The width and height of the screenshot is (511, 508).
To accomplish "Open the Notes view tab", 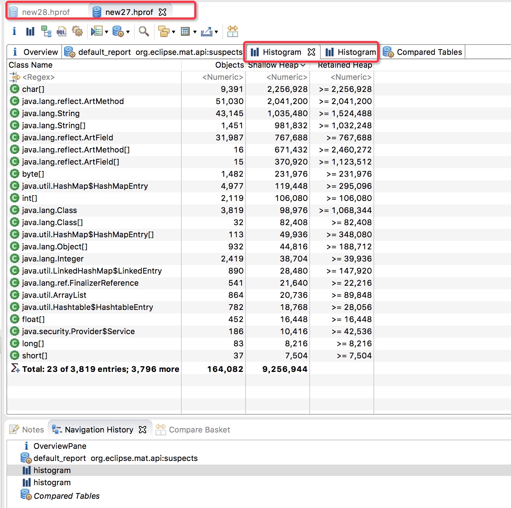I will pos(27,430).
